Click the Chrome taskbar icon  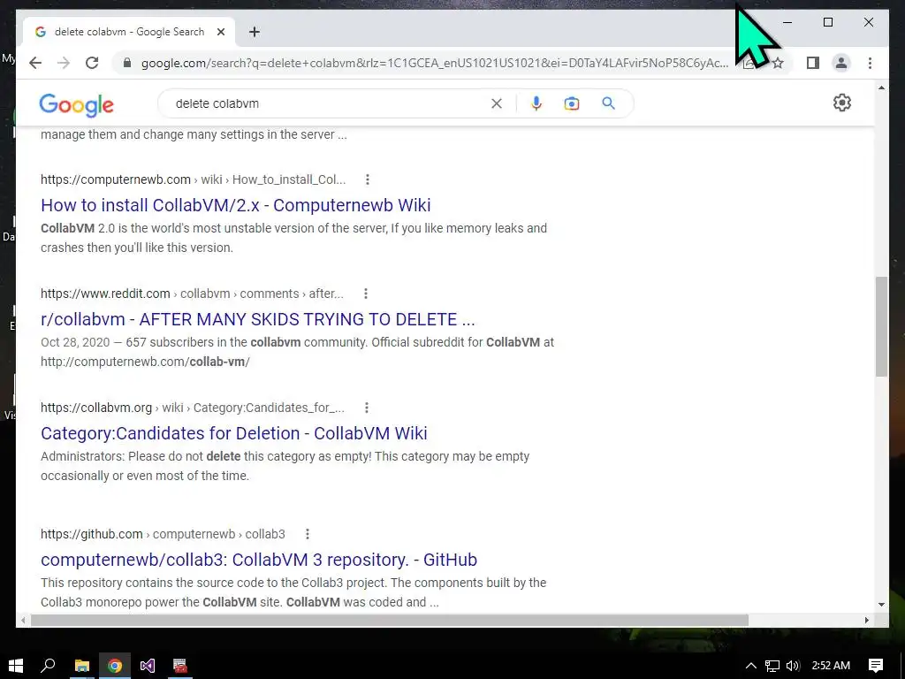(115, 666)
